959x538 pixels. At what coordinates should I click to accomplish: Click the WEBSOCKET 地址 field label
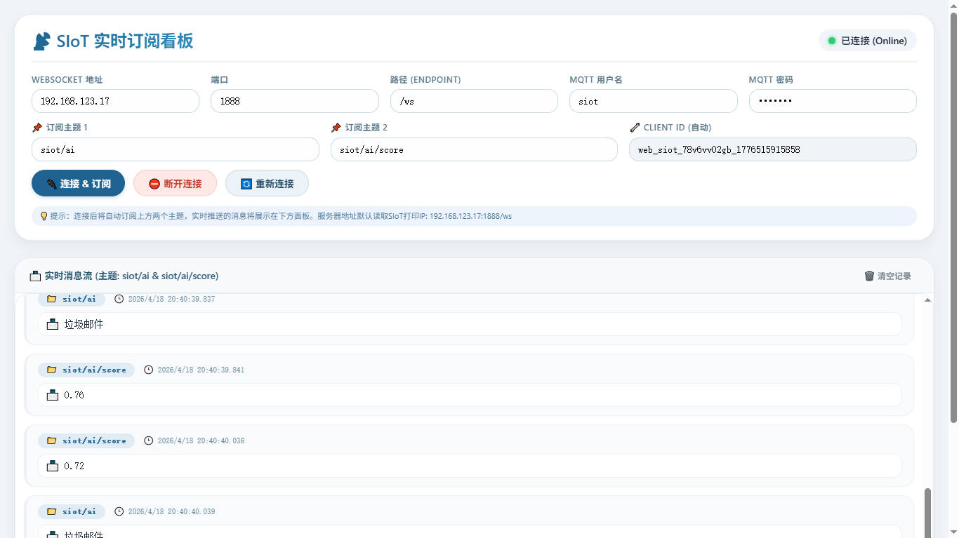(x=67, y=80)
